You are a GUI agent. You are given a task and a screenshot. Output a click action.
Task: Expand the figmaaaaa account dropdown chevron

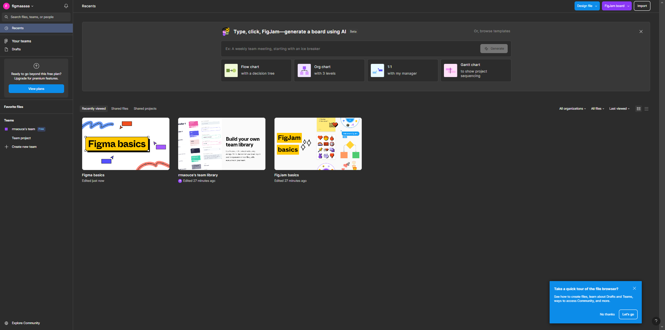pos(33,6)
